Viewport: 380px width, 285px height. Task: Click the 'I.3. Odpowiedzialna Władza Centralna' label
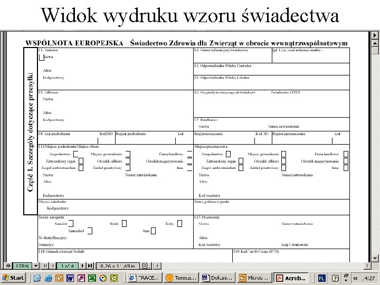pyautogui.click(x=223, y=65)
